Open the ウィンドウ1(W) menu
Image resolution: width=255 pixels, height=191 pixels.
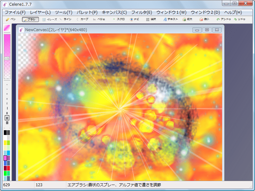(x=171, y=12)
